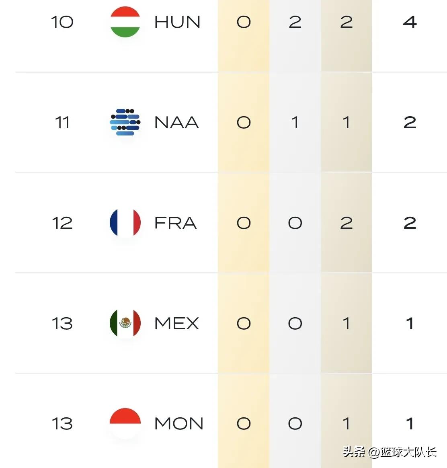Click HUN total medals value 4
447x468 pixels.
pyautogui.click(x=410, y=22)
